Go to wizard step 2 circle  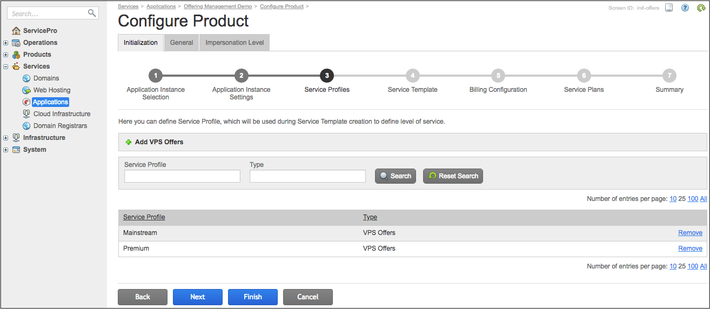click(242, 76)
